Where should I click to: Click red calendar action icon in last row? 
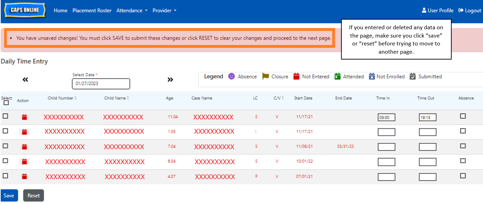coord(24,177)
